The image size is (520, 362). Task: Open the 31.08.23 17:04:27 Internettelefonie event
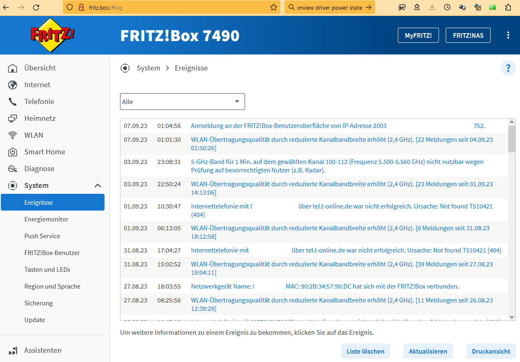[314, 250]
